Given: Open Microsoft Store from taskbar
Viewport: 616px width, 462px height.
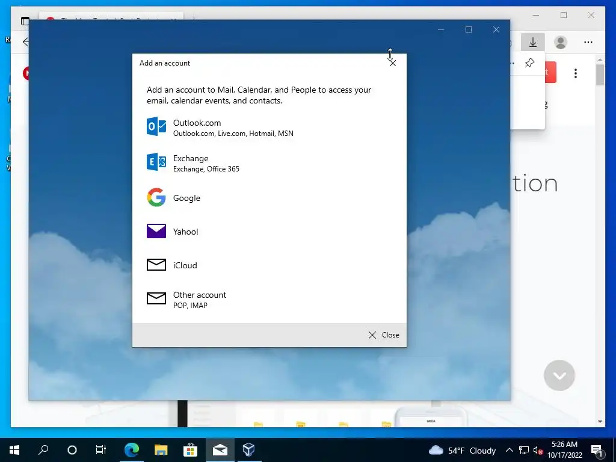Looking at the screenshot, I should (190, 450).
